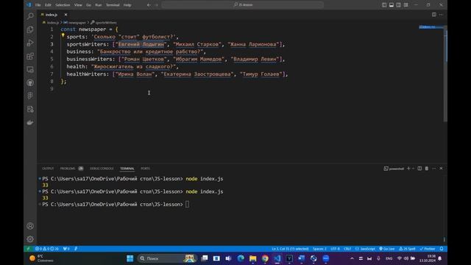
Task: Open terminal panel More Actions ellipsis
Action: coord(433,169)
